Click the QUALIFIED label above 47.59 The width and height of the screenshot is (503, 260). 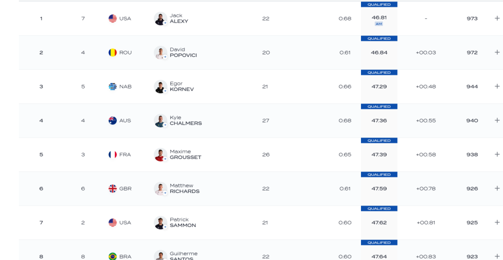379,175
